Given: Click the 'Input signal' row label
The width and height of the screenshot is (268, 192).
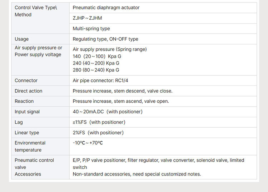Looking at the screenshot, I should click(x=27, y=112).
